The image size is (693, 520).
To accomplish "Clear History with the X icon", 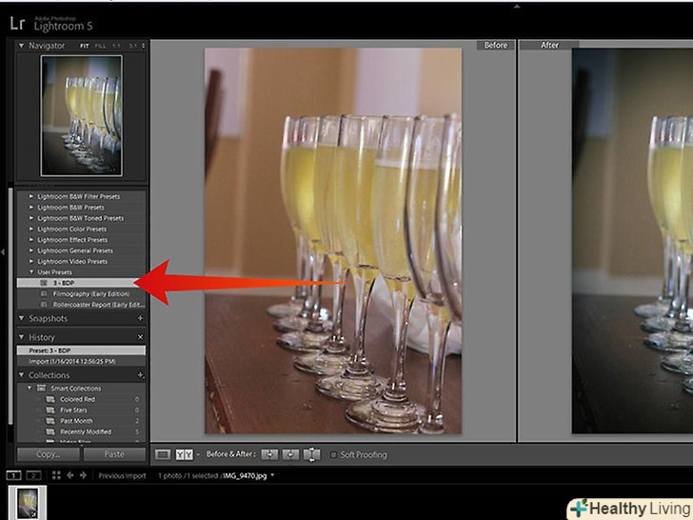I will (x=141, y=337).
